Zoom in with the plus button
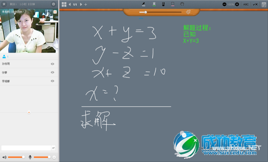Viewport: 268px width, 162px height. click(237, 4)
